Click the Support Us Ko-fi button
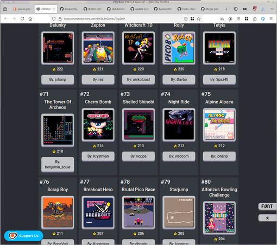The height and width of the screenshot is (245, 277). [24, 236]
